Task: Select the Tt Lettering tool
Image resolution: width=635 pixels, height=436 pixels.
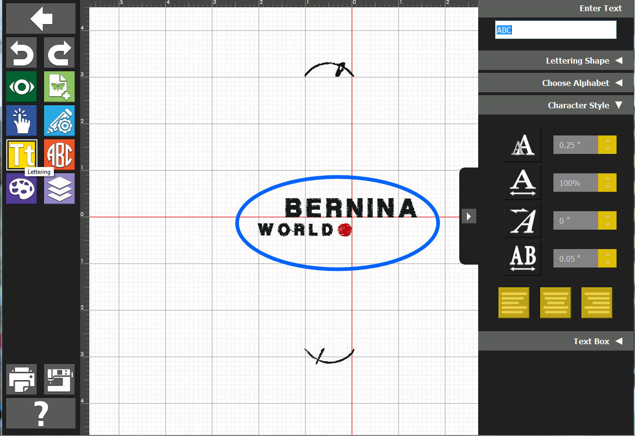Action: pos(21,155)
